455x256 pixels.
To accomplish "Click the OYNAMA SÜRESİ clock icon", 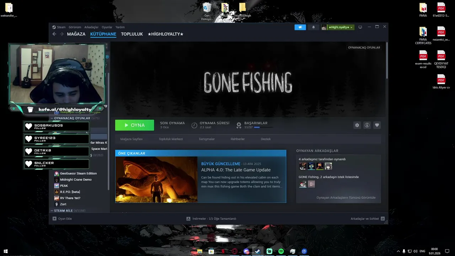I will (x=194, y=125).
